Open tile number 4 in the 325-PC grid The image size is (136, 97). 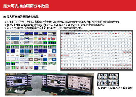coord(71,33)
